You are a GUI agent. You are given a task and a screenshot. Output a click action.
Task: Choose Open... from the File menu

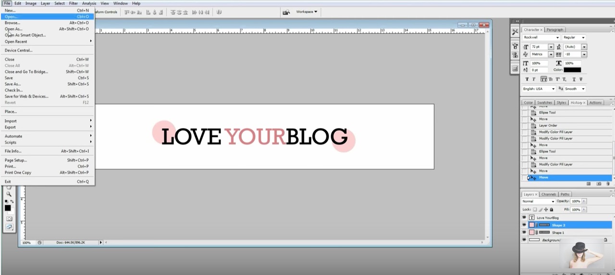(47, 17)
